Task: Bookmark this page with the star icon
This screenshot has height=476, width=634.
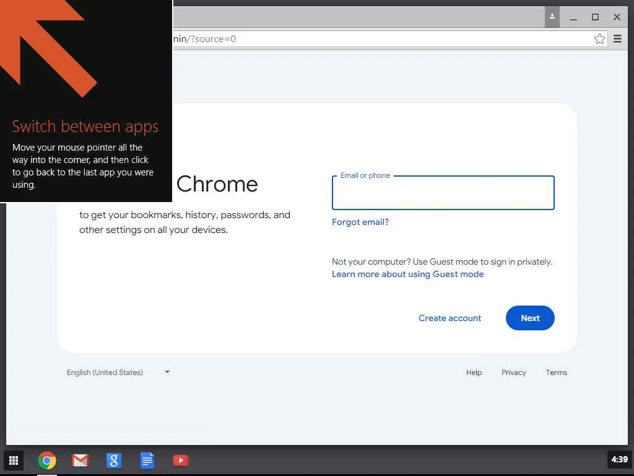Action: [x=599, y=39]
